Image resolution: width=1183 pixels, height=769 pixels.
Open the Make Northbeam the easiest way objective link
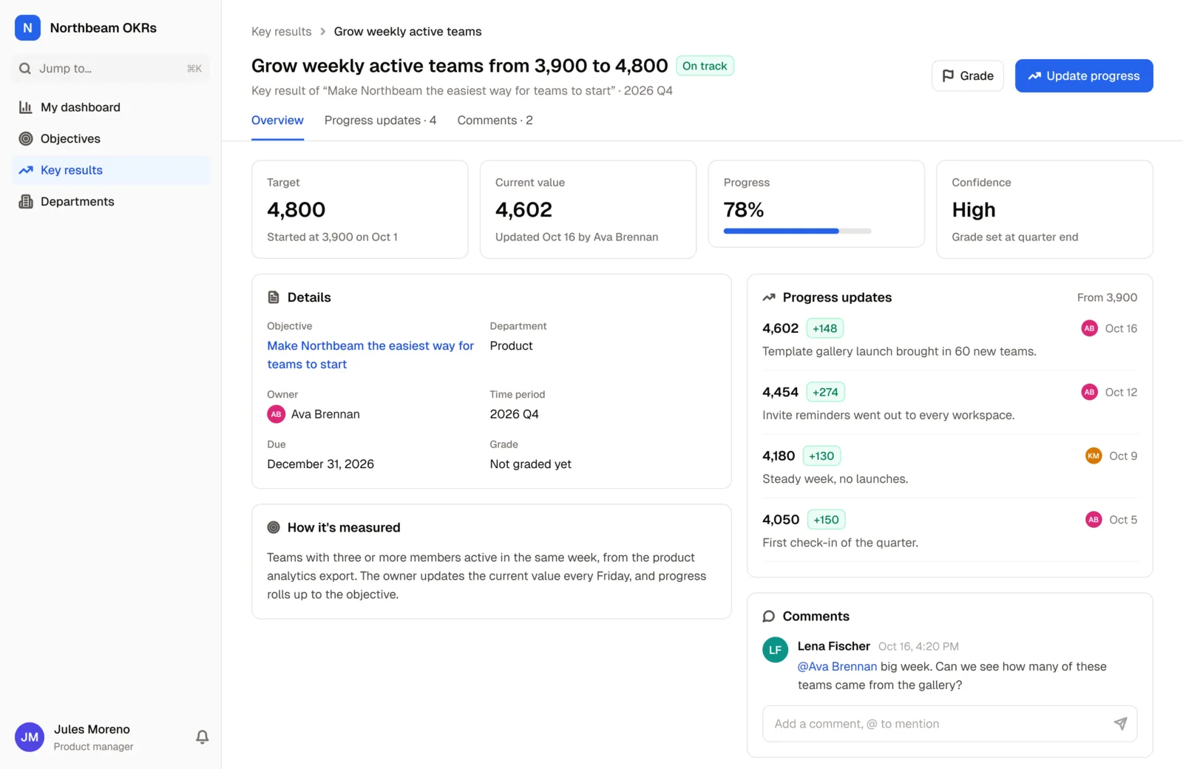tap(370, 355)
